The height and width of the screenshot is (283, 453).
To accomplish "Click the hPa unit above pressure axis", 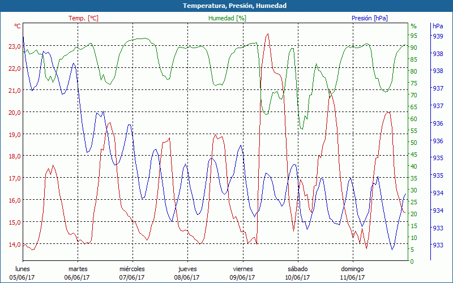I will click(x=438, y=26).
